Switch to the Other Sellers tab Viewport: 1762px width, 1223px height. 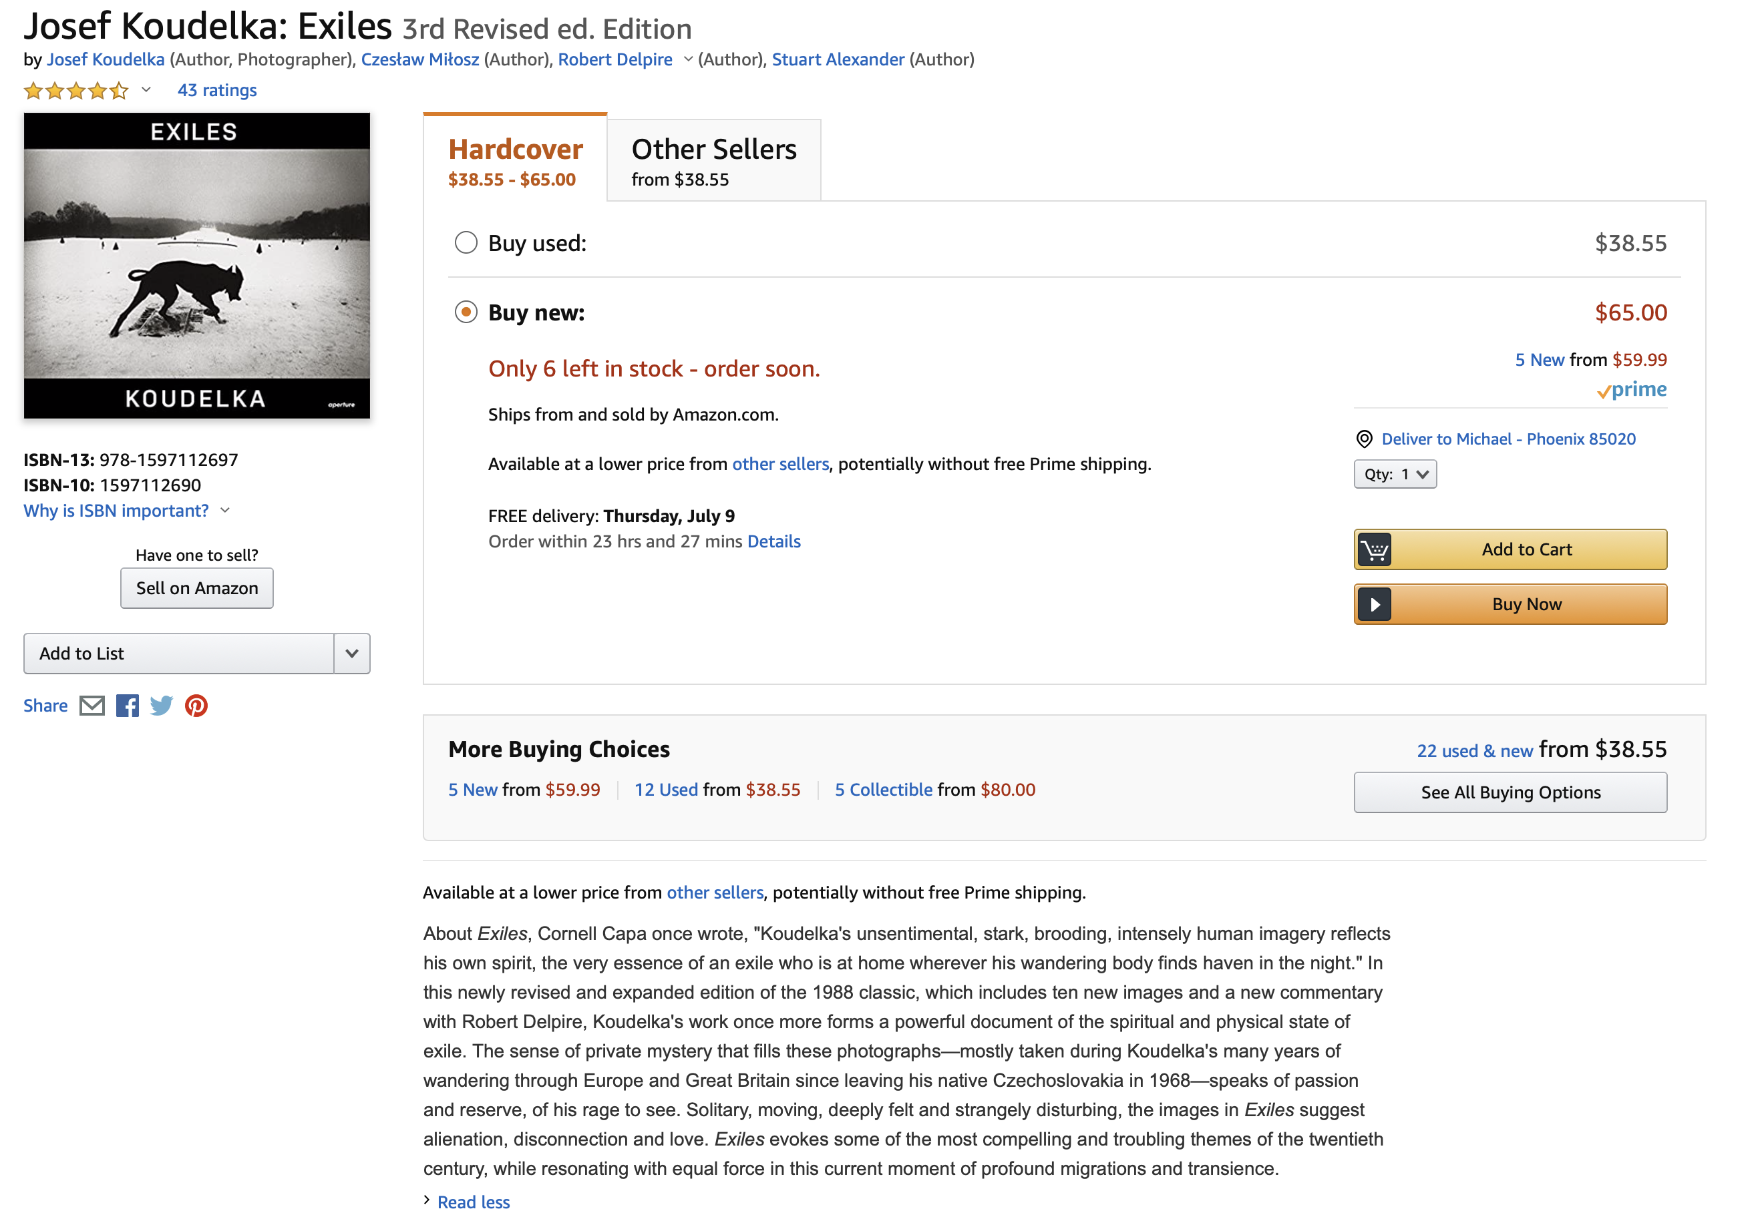pos(713,160)
